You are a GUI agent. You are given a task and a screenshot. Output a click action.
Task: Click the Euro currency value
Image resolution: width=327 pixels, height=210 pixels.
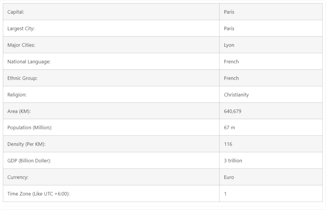coord(229,177)
